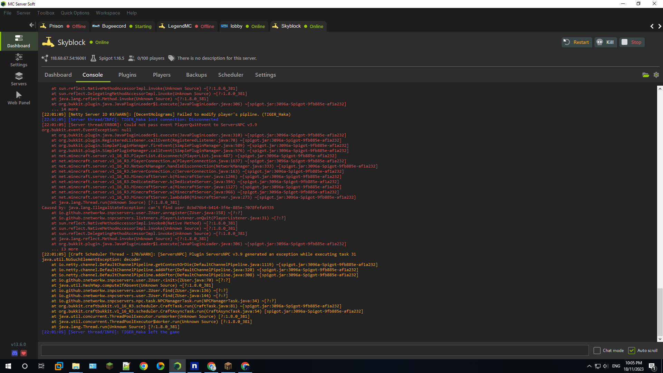Focus the console command input field
Screen dimensions: 663x373
click(x=314, y=351)
